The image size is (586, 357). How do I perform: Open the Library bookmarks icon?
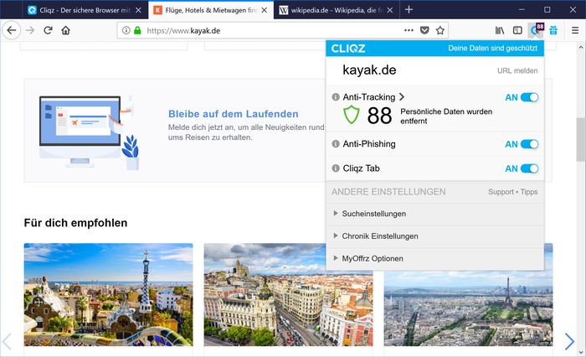tap(501, 30)
